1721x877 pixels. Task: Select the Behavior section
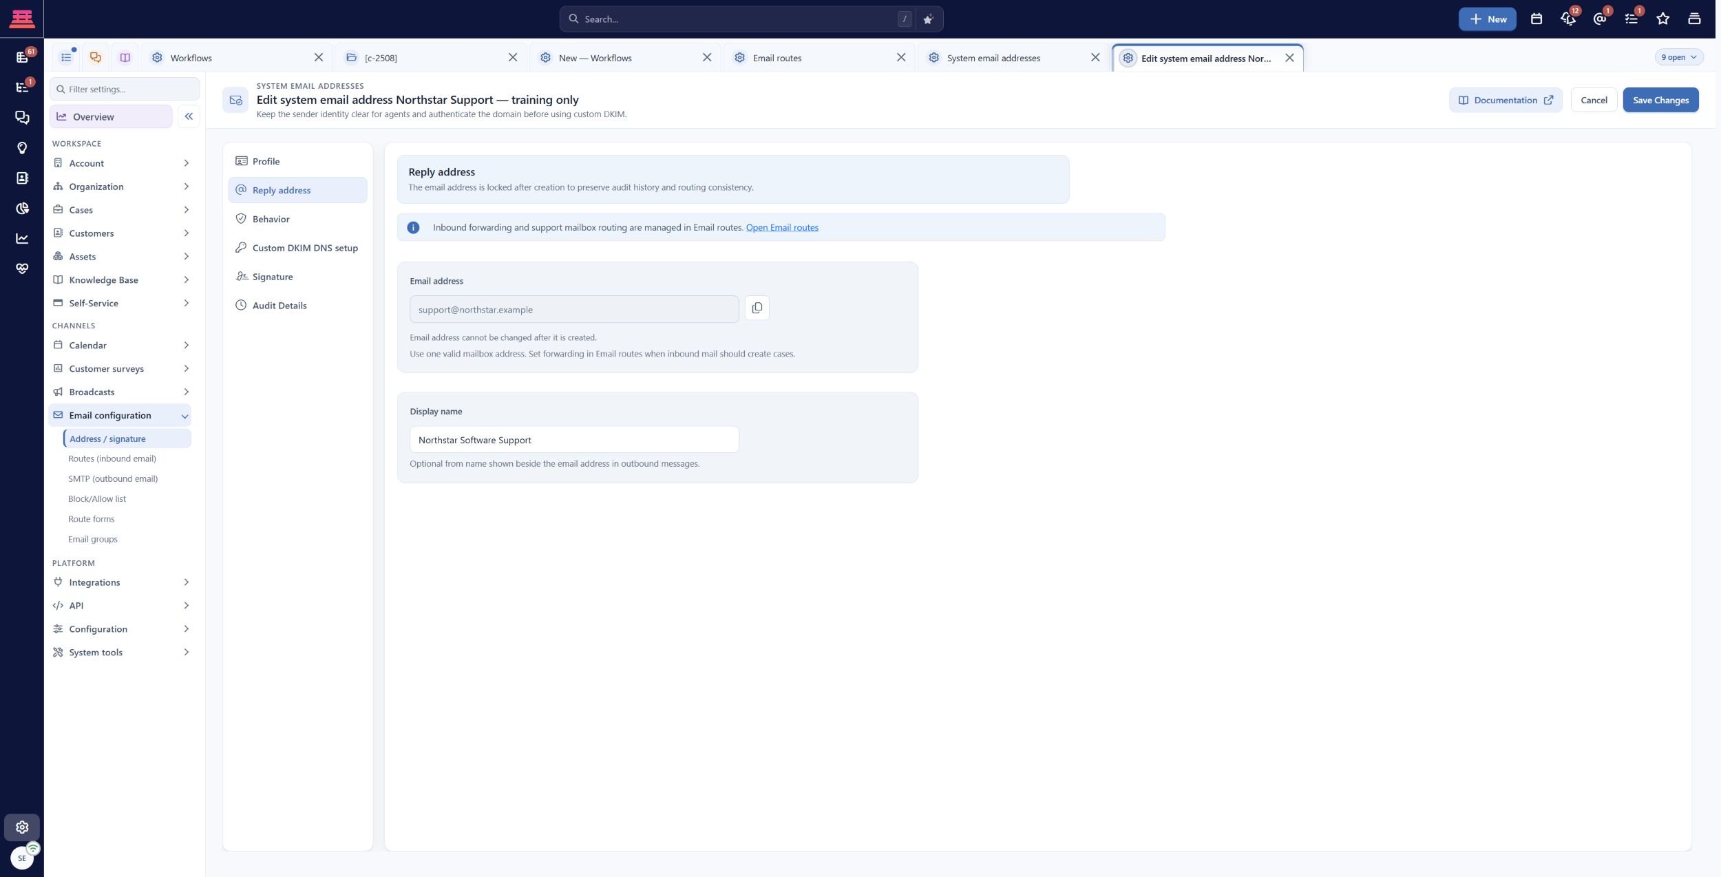point(297,219)
